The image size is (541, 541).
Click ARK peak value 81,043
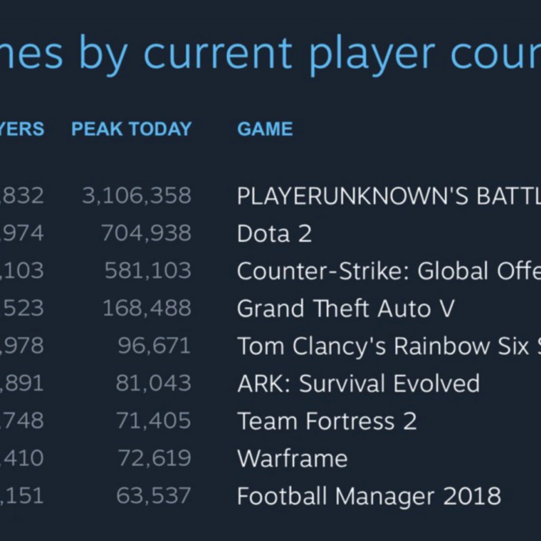point(153,384)
